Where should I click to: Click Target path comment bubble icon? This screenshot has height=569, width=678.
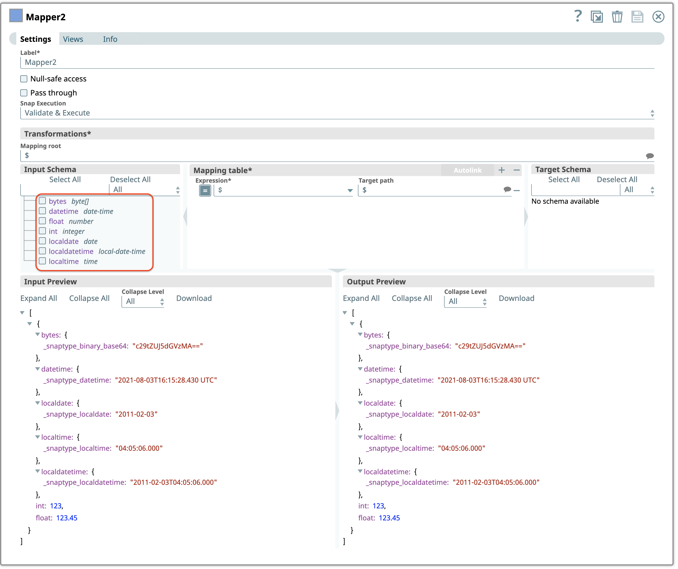tap(507, 190)
